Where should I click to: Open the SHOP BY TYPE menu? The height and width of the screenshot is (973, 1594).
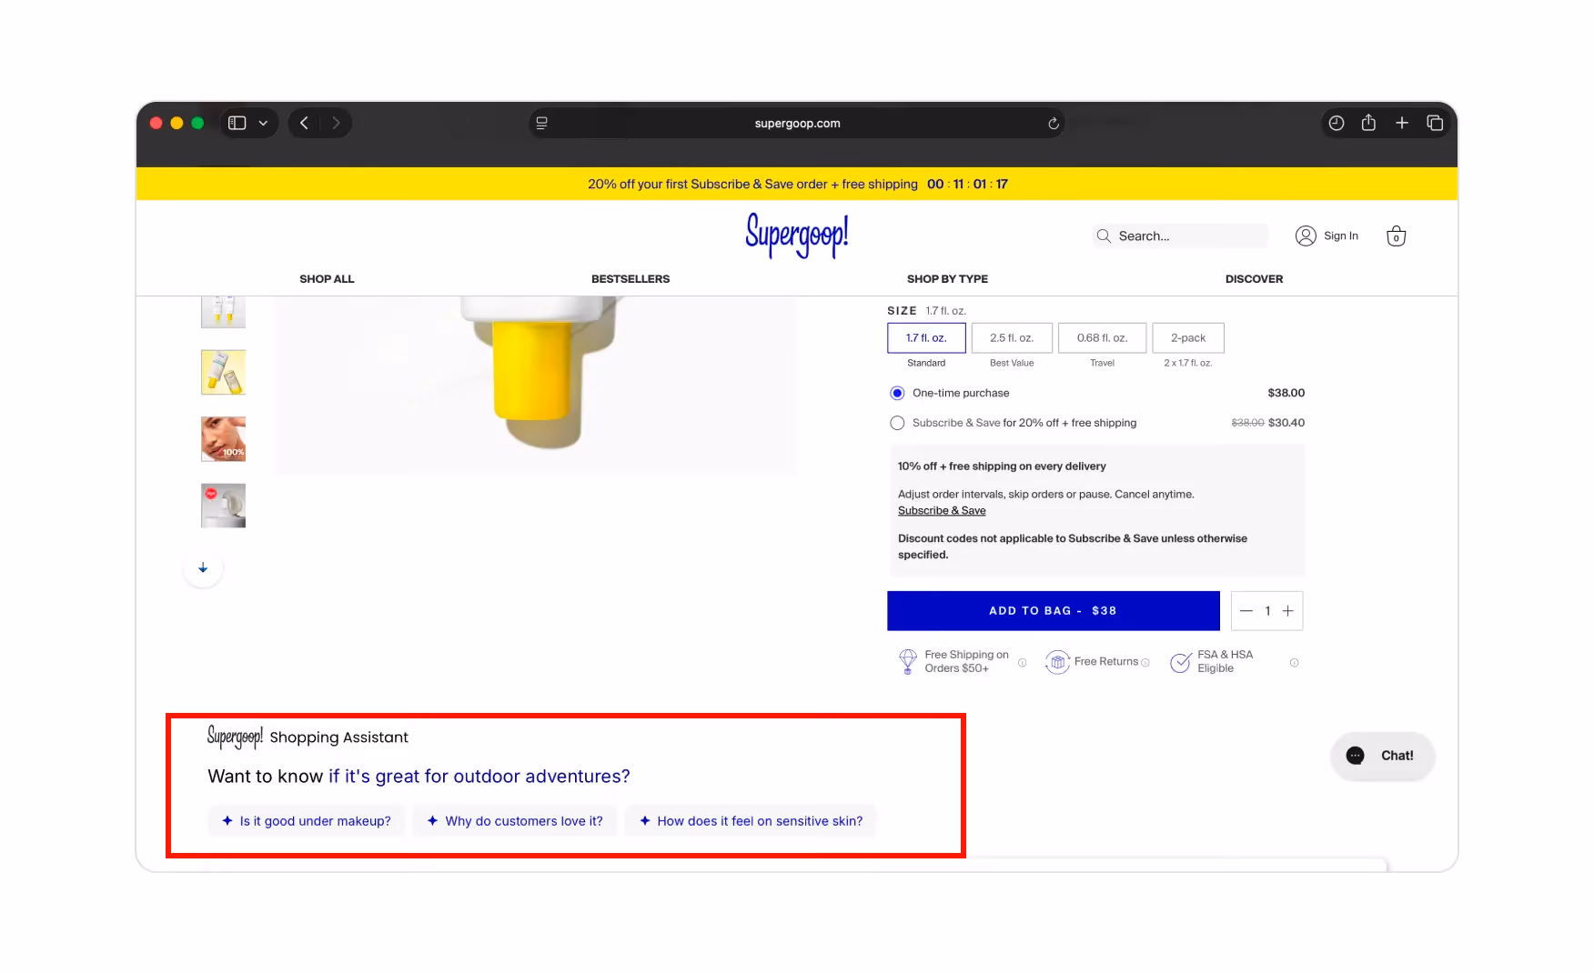[947, 279]
